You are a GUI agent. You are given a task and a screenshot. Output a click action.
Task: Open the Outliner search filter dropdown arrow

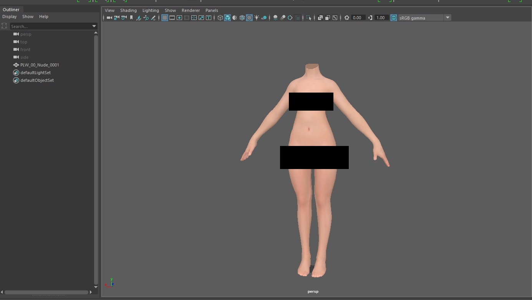[x=94, y=26]
